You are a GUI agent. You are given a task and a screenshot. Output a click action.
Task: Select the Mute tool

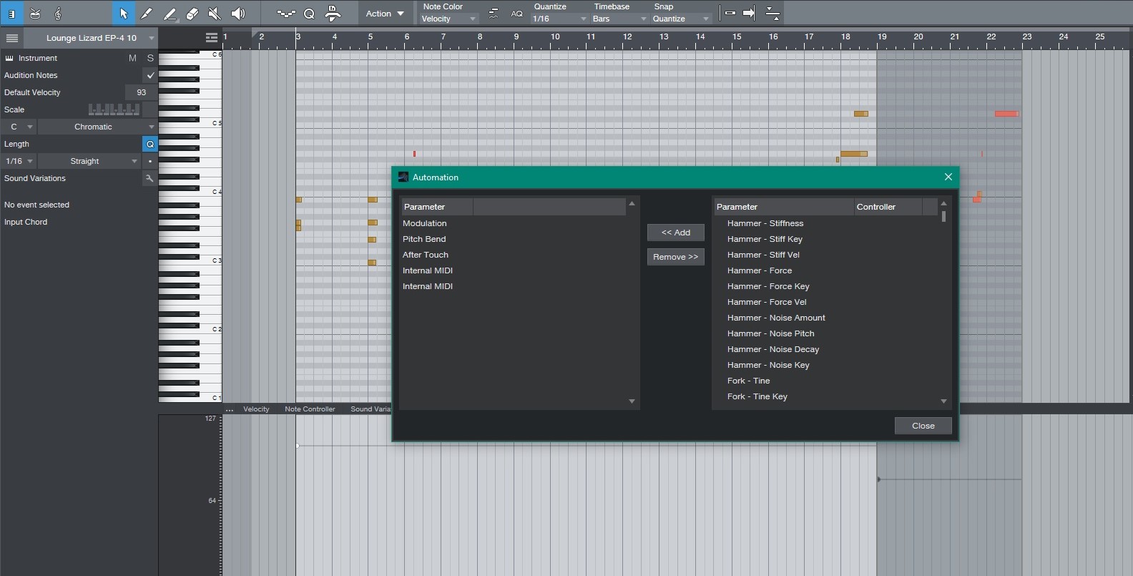(x=214, y=13)
